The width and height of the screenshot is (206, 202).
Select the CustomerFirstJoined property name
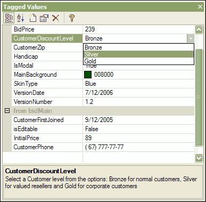[x=38, y=120]
